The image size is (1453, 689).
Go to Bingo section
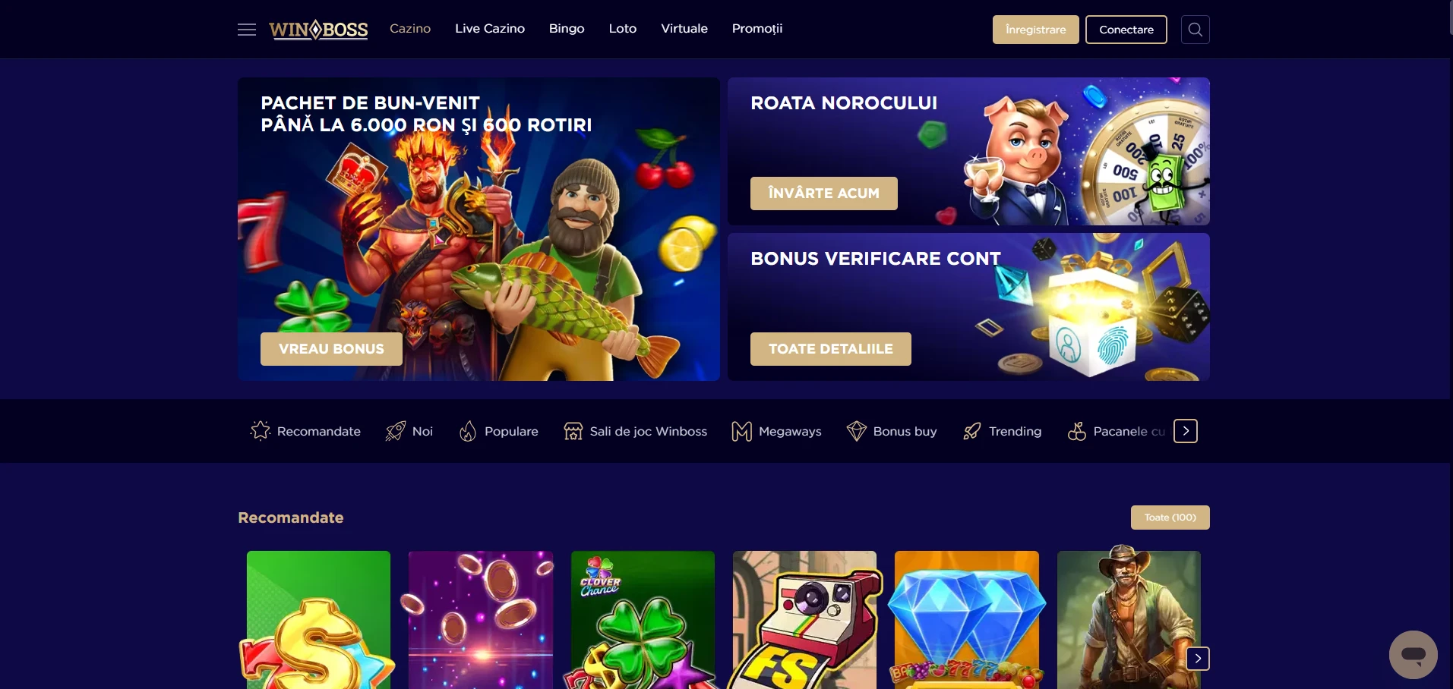(x=567, y=29)
